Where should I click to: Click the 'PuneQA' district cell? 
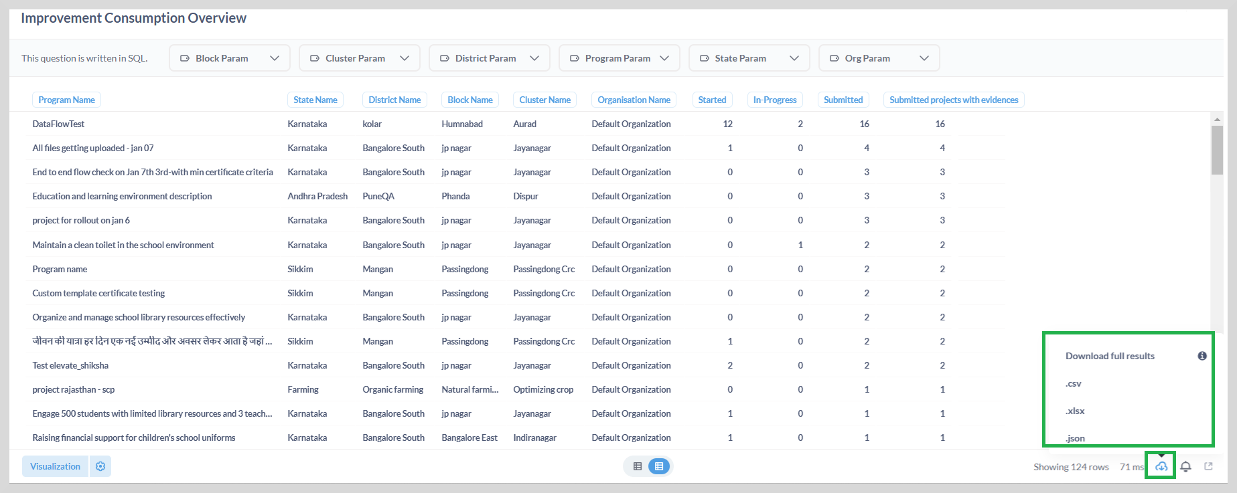(378, 196)
